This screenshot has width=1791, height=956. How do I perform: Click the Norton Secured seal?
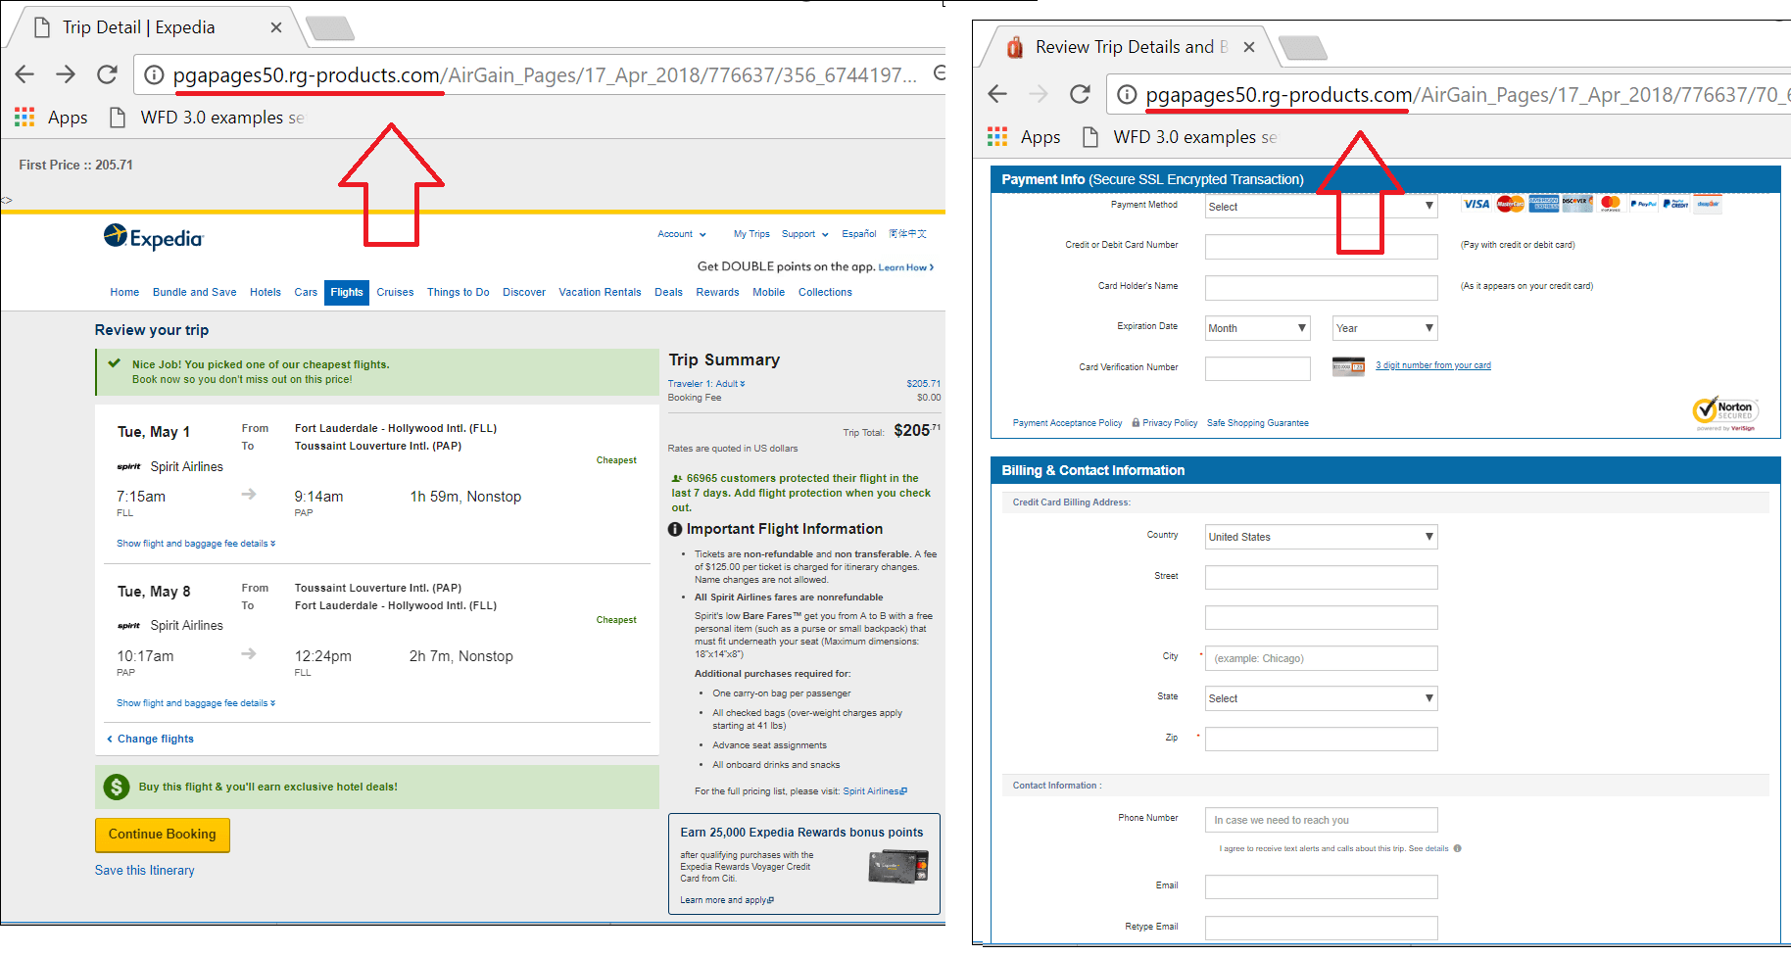coord(1726,412)
